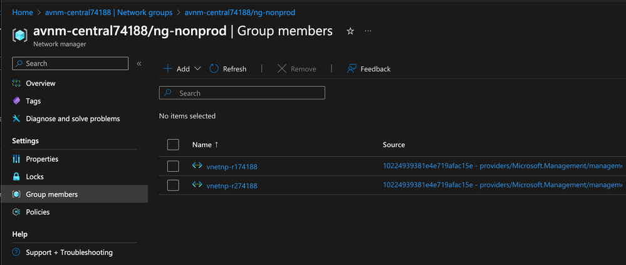Click the Settings section heading

tap(26, 141)
